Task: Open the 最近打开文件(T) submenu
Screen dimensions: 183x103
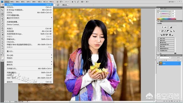Action: pyautogui.click(x=29, y=18)
